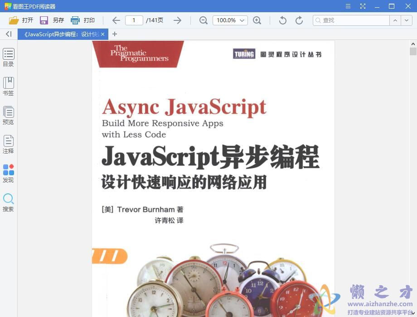Zoom in on the document
417x317 pixels.
[x=257, y=20]
